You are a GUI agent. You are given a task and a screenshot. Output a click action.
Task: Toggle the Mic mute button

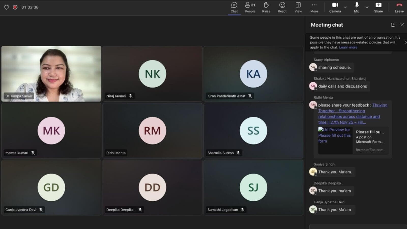(357, 7)
